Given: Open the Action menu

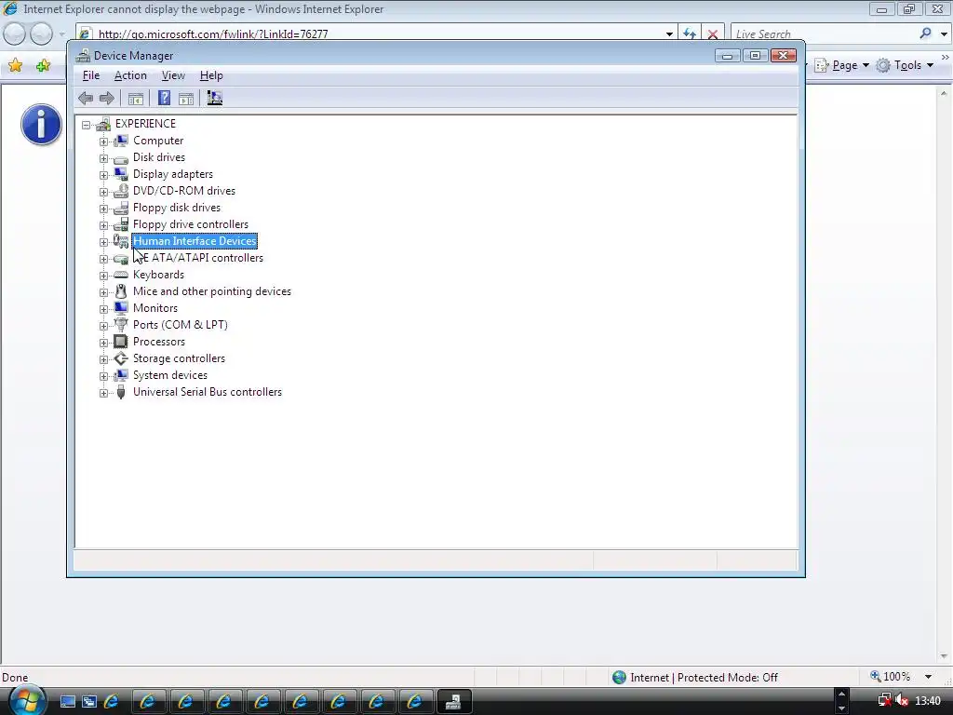Looking at the screenshot, I should point(130,75).
